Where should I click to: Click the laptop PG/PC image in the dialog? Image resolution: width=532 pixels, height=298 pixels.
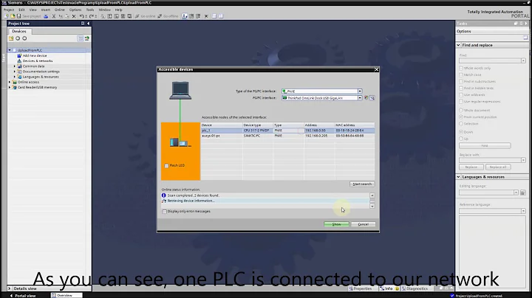pyautogui.click(x=180, y=91)
